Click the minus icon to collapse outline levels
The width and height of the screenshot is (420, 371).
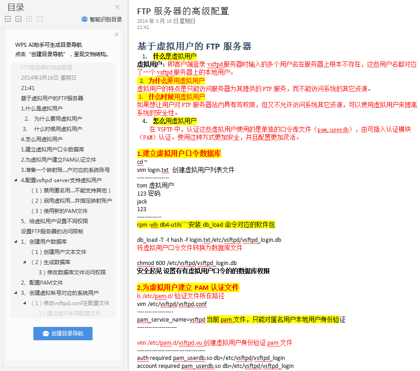40,19
